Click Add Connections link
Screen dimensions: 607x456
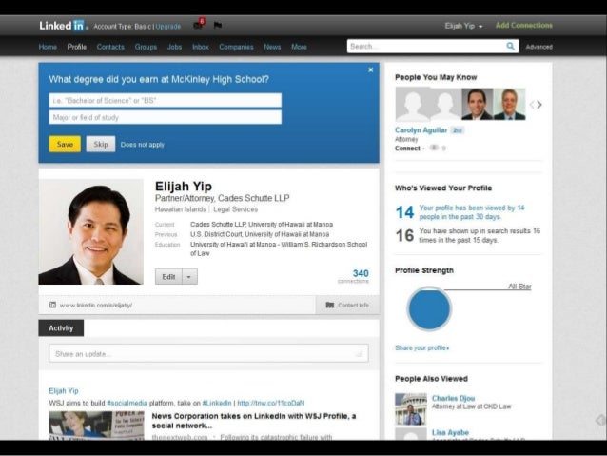click(x=524, y=25)
